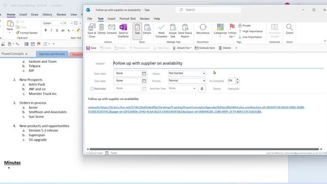Open the Review tab in task window
327x184 pixels.
tap(145, 18)
